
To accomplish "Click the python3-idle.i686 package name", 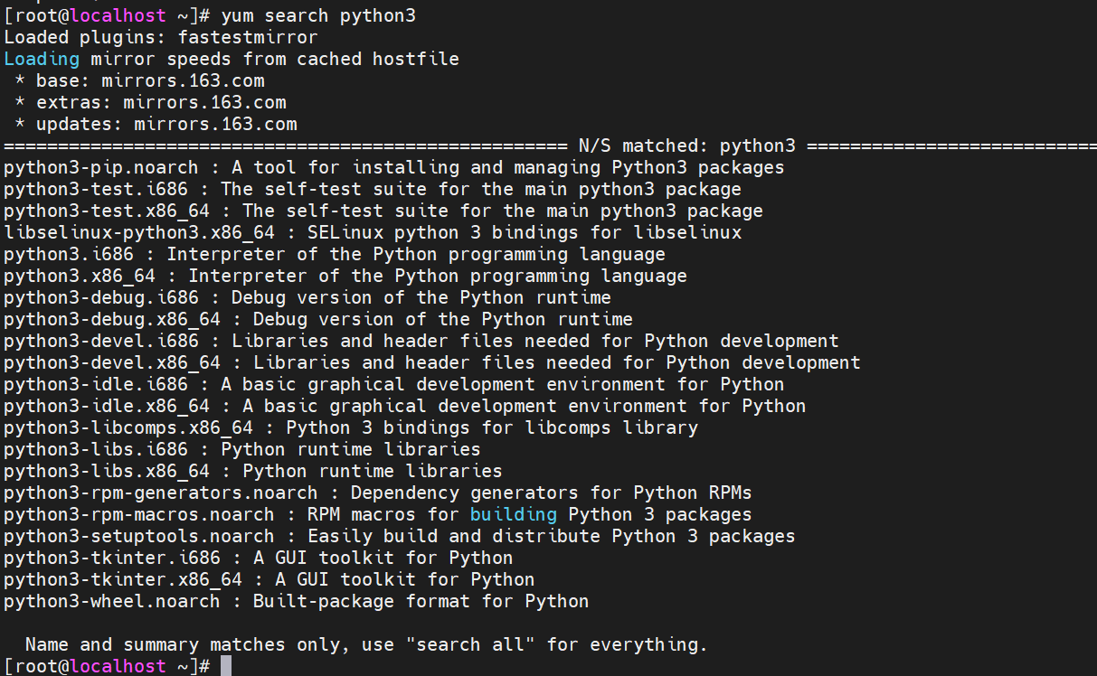I will click(95, 384).
